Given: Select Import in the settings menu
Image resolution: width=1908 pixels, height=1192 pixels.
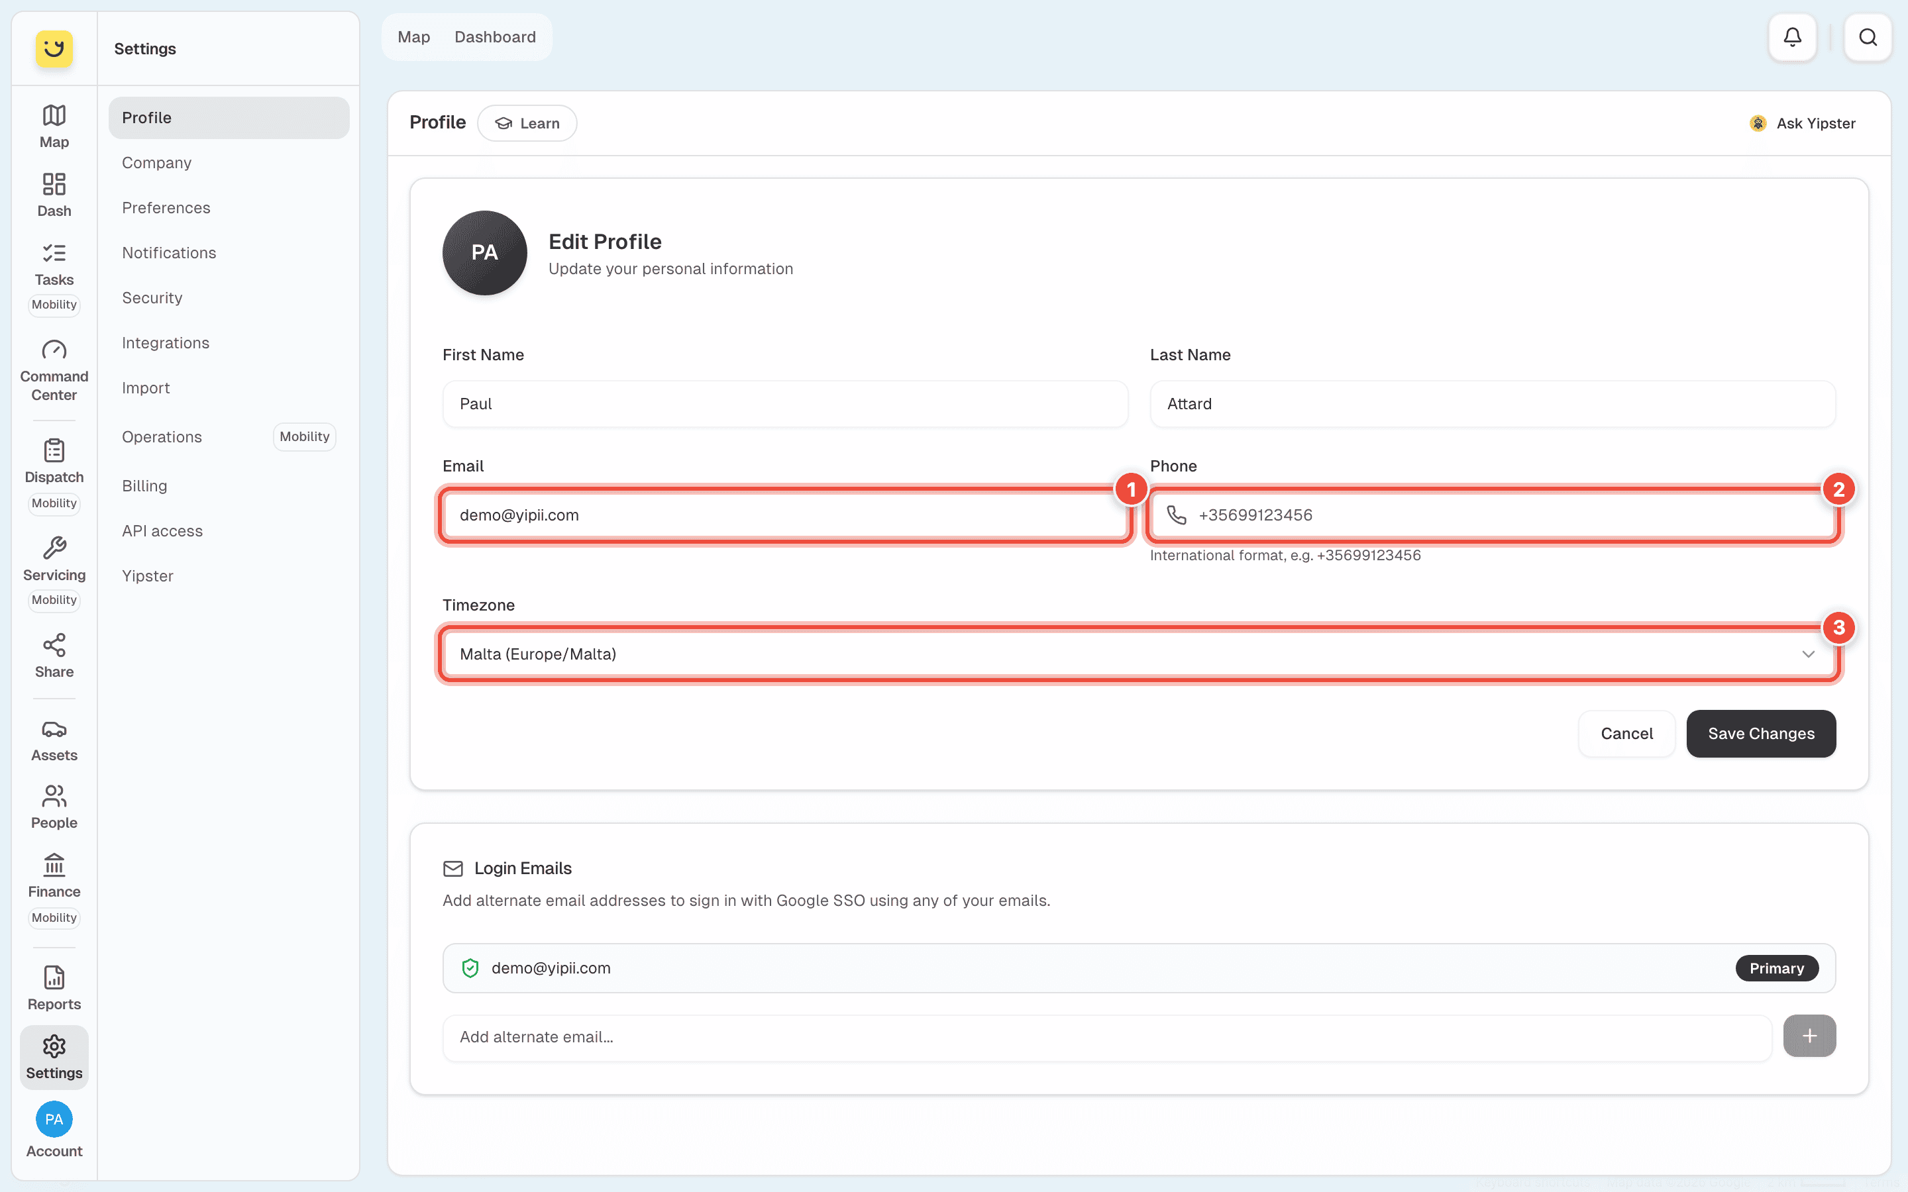Looking at the screenshot, I should pos(229,388).
